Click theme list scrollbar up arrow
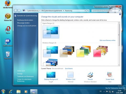The width and height of the screenshot is (126, 94). [x=119, y=23]
